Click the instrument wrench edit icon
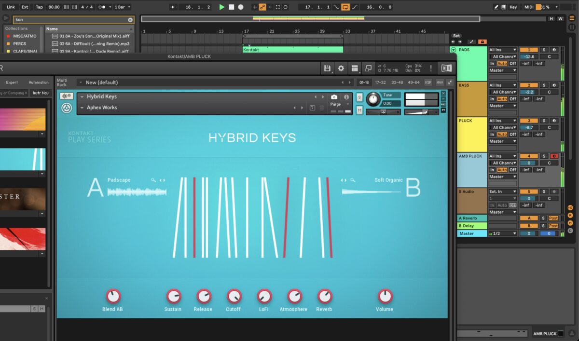Viewport: 579px width, 341px height. coord(67,96)
